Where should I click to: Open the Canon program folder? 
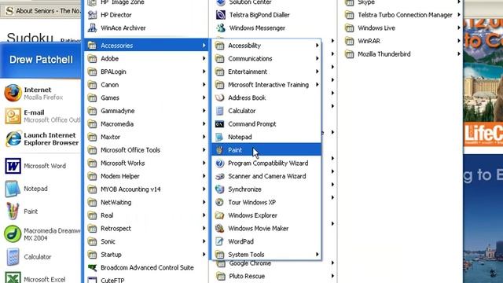click(146, 85)
